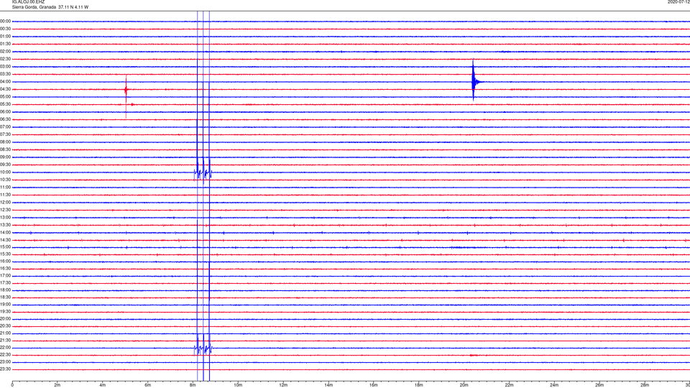Click the 04:30 time label
This screenshot has width=690, height=388.
[x=5, y=89]
